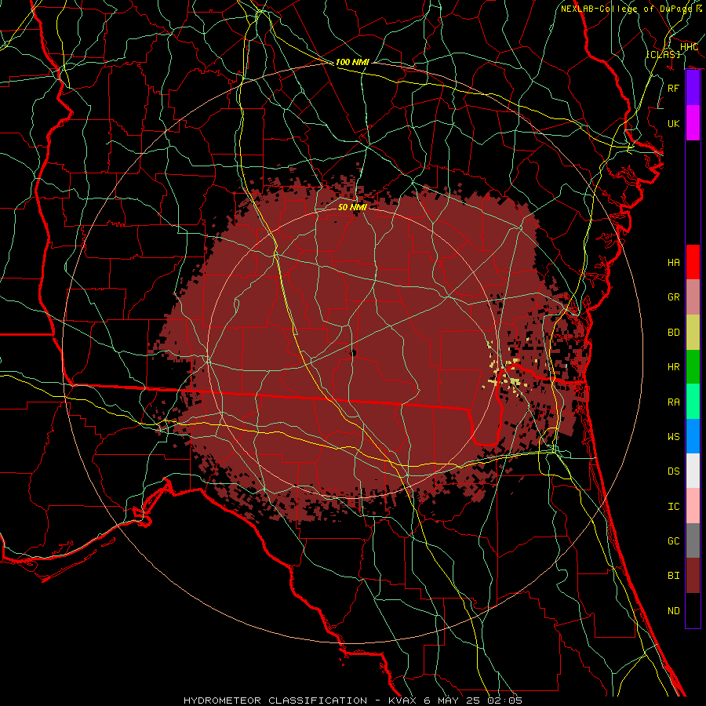Viewport: 706px width, 706px height.
Task: Click the WS blue legend swatch
Action: (693, 436)
